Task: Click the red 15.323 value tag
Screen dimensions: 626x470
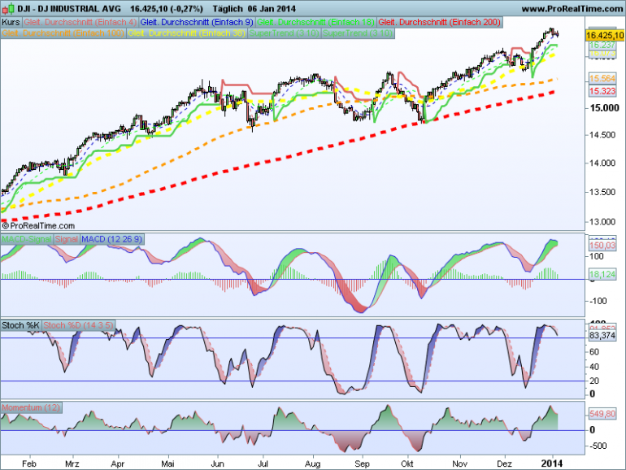Action: [602, 91]
